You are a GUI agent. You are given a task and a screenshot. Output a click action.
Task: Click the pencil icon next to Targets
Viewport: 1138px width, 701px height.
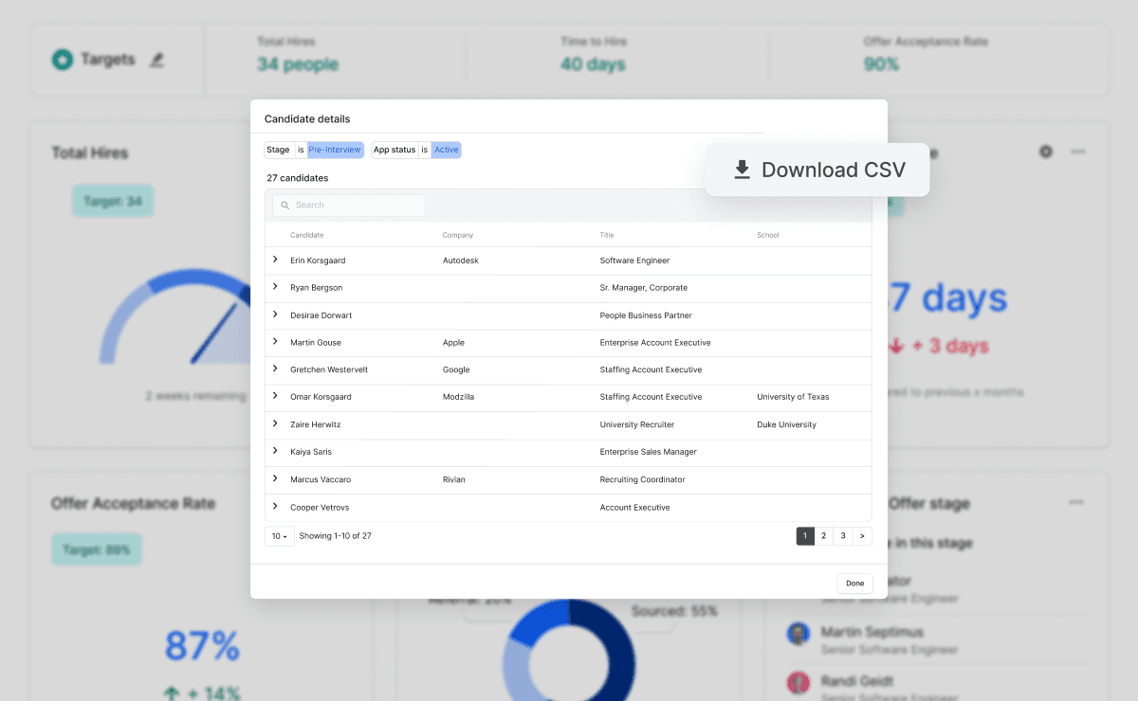[x=156, y=59]
